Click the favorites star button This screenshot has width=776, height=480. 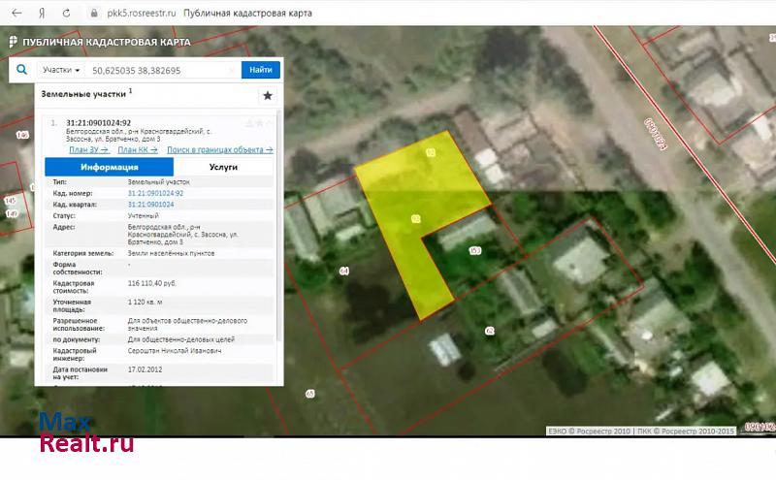pyautogui.click(x=268, y=95)
